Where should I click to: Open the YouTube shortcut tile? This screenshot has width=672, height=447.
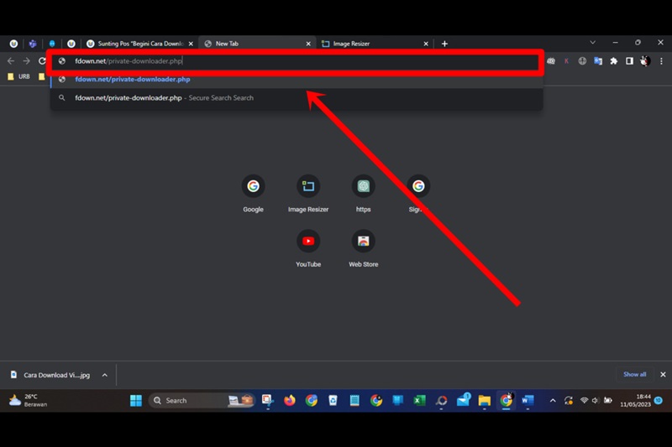tap(308, 242)
